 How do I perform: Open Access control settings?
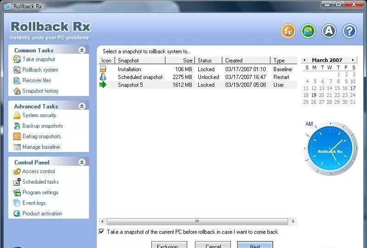click(x=39, y=171)
